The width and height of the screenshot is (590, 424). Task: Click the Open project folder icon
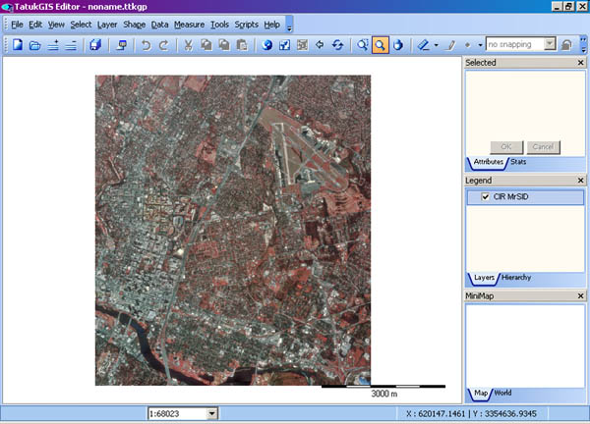34,45
